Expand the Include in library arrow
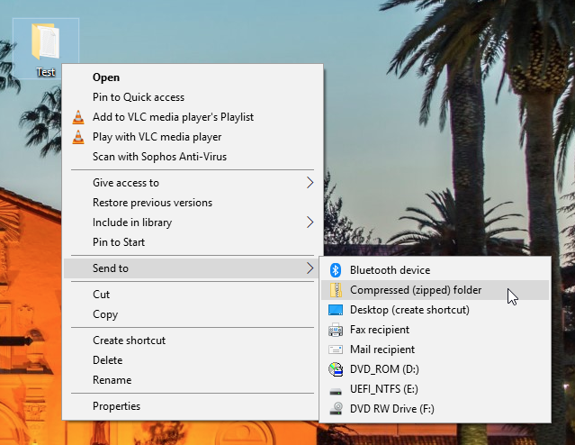575x445 pixels. click(310, 222)
